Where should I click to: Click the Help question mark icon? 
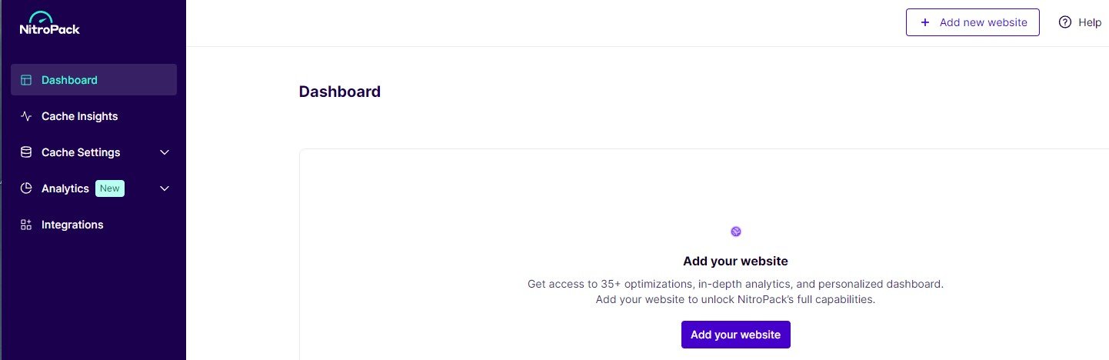1065,22
